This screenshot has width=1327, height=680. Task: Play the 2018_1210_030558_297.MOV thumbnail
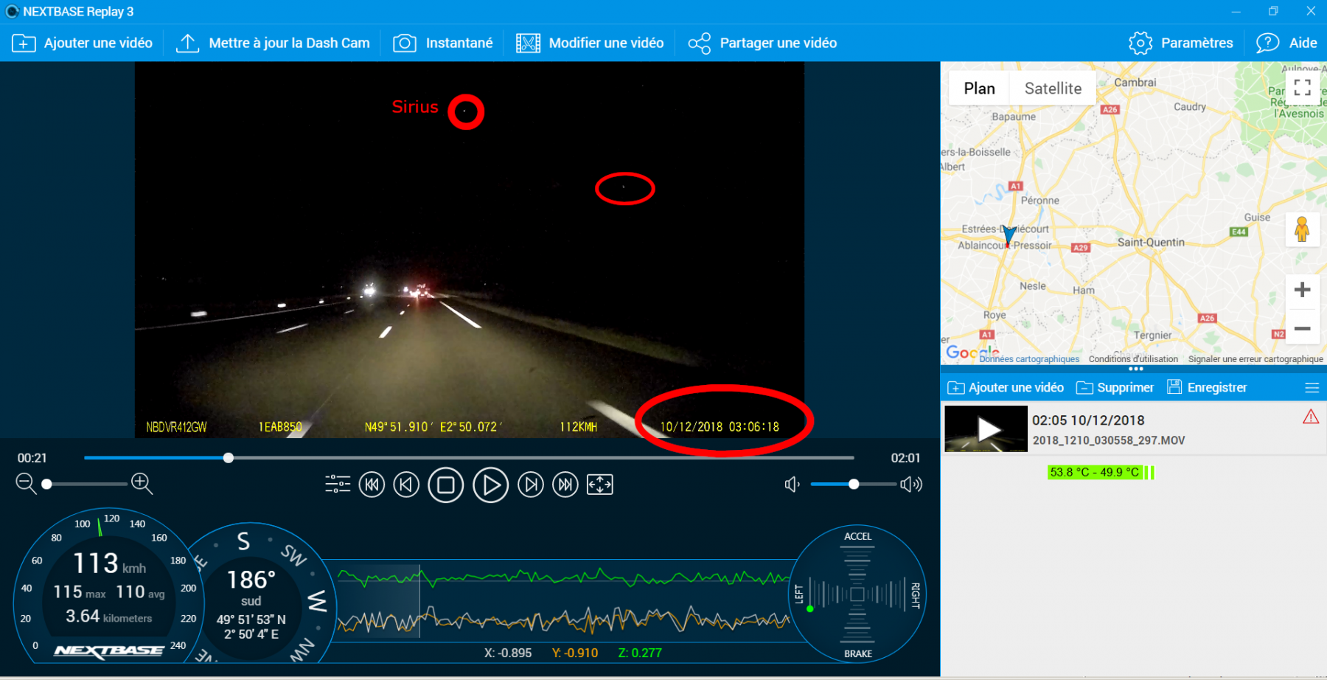click(x=986, y=429)
